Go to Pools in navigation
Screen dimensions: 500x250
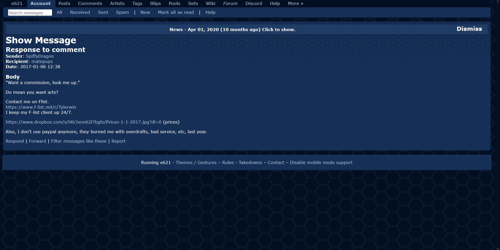pos(174,3)
